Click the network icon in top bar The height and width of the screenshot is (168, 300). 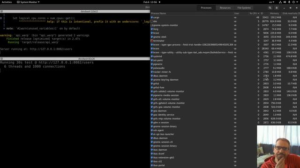click(x=280, y=2)
